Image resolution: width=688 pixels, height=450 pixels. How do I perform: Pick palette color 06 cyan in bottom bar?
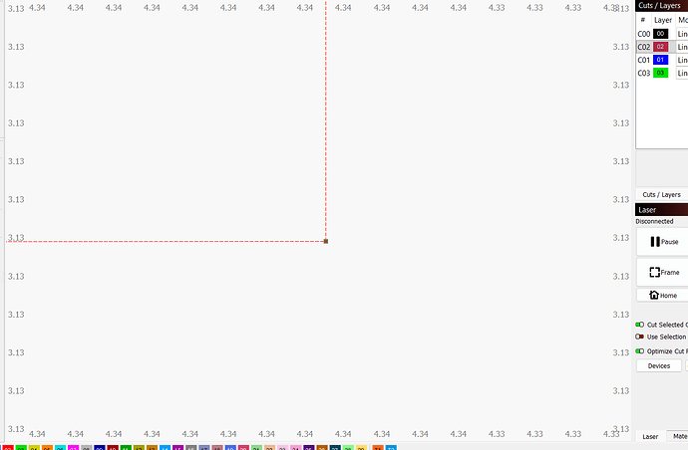[x=61, y=448]
